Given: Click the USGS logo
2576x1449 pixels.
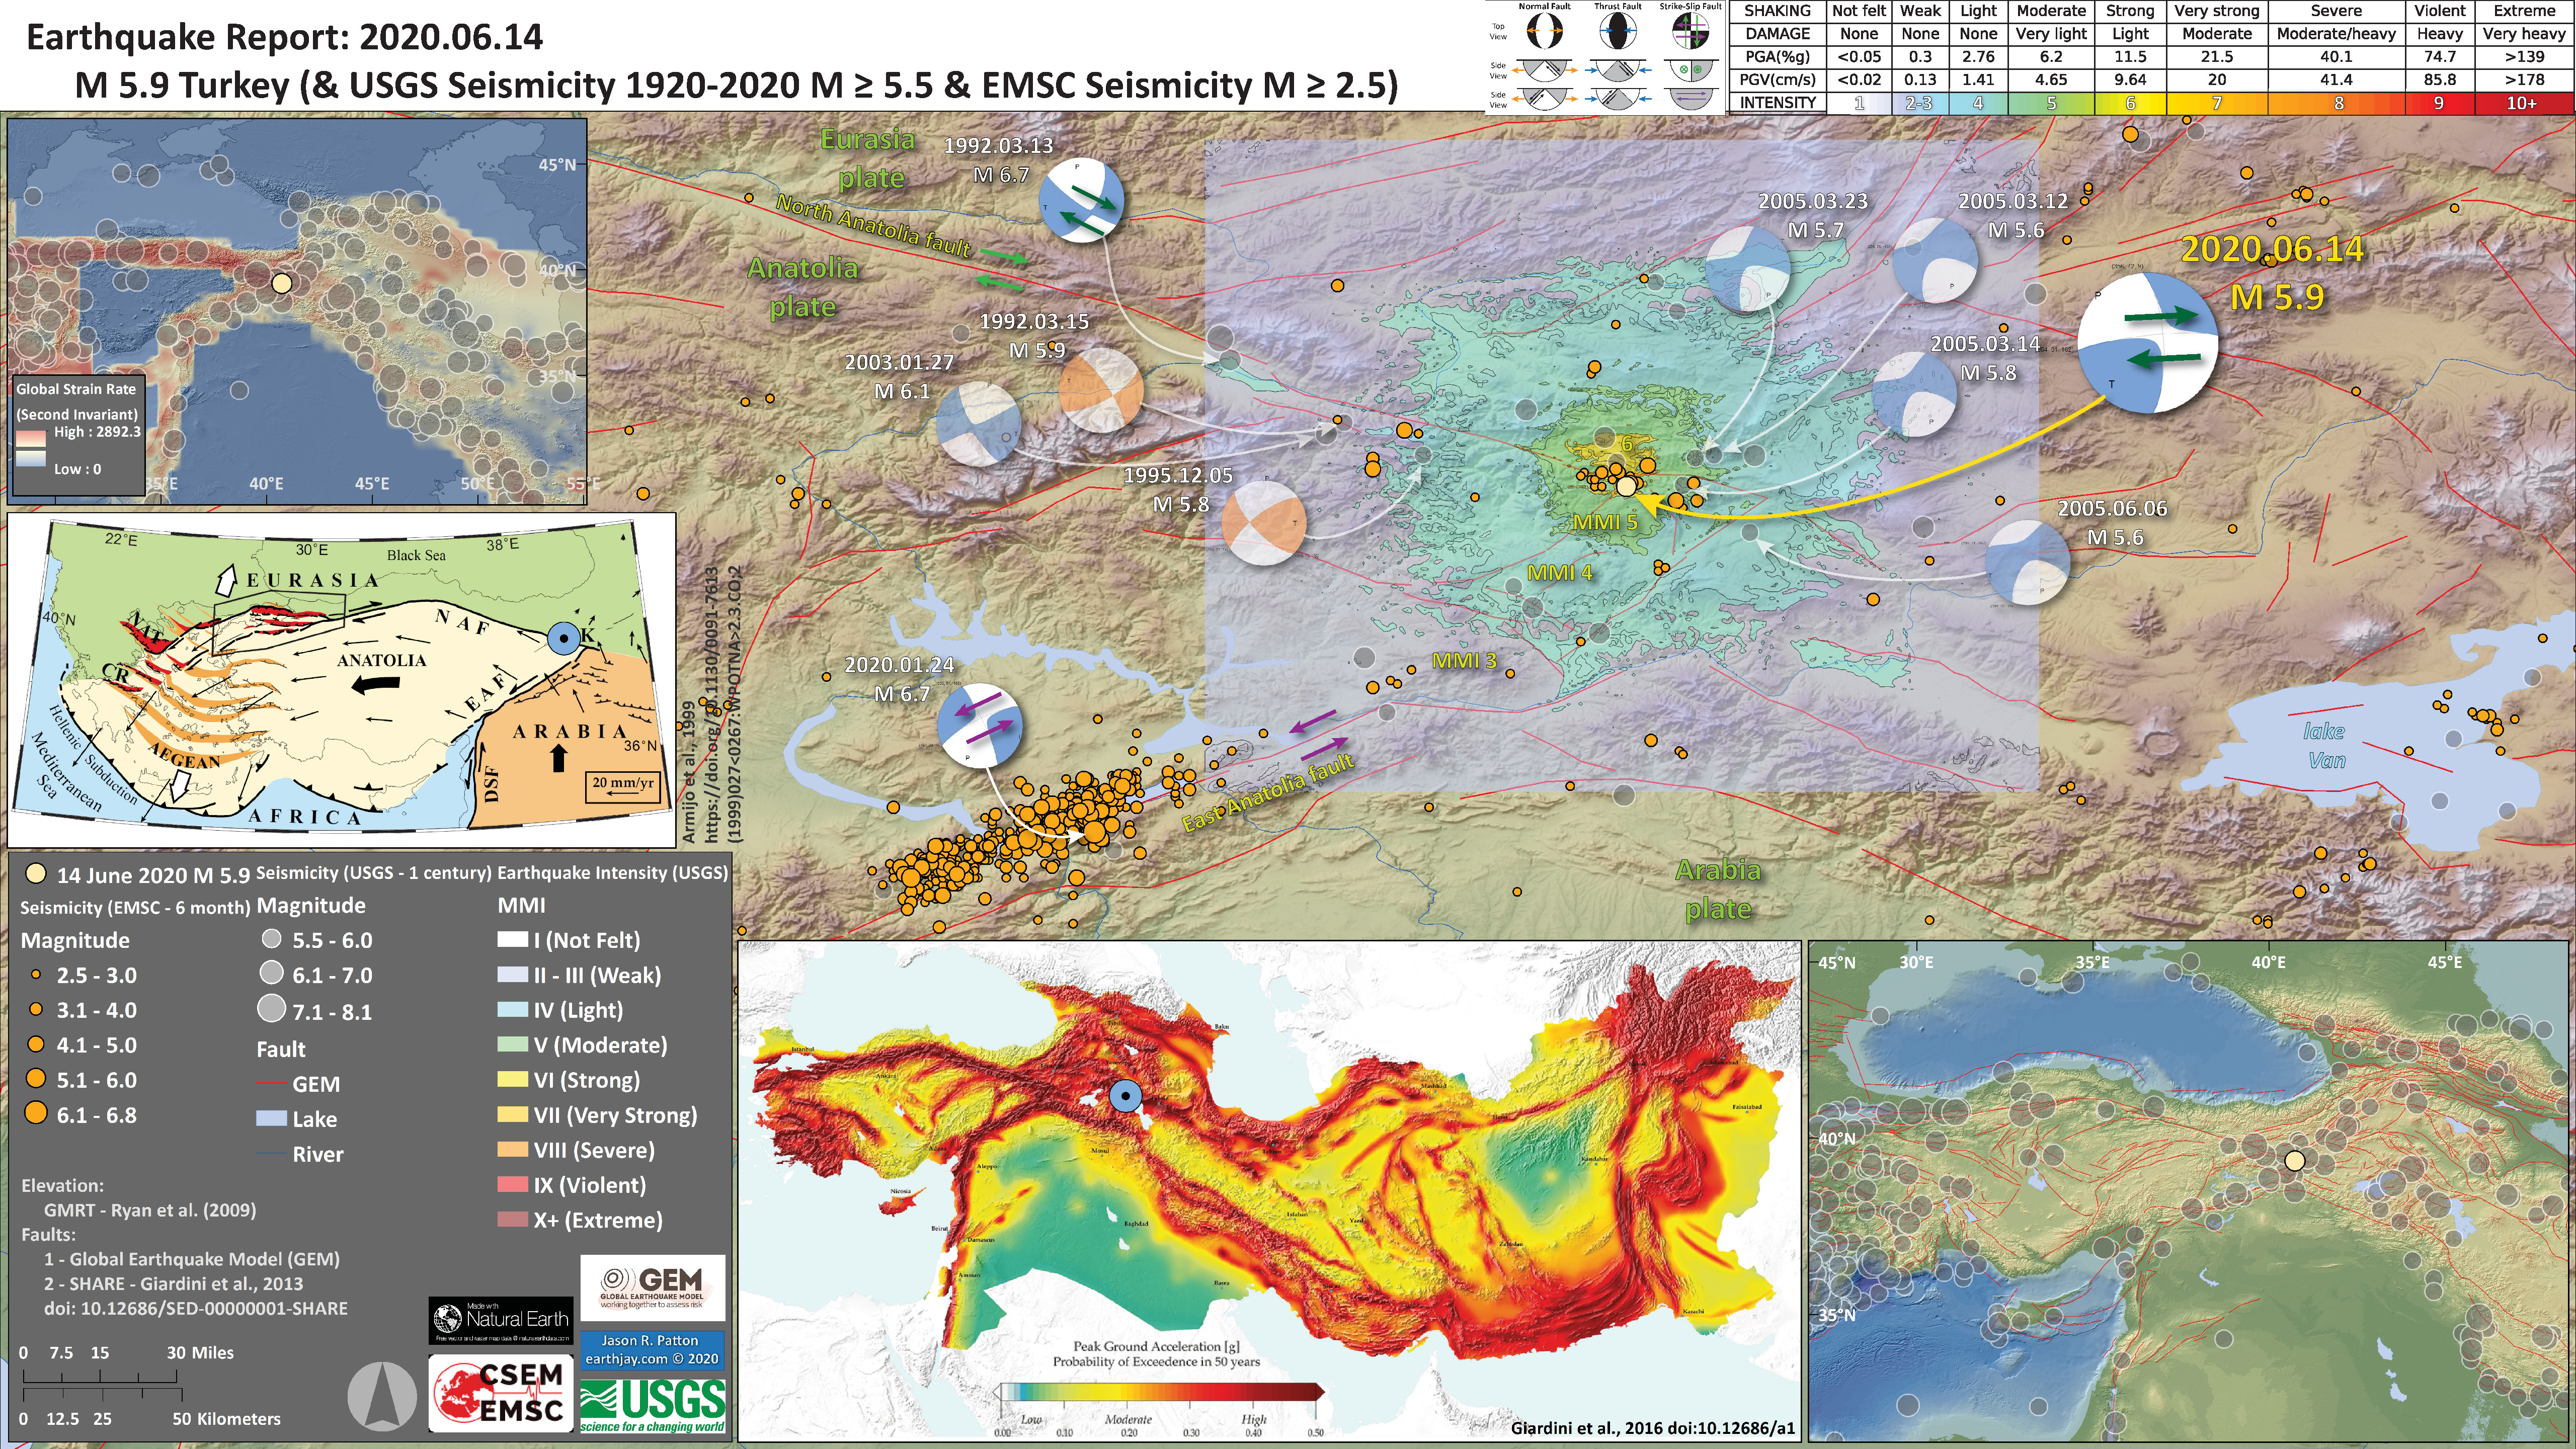Looking at the screenshot, I should tap(653, 1406).
